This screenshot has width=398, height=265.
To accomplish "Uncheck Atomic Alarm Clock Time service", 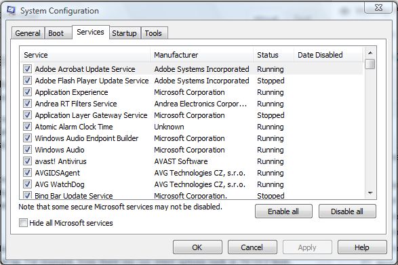I will [x=27, y=127].
